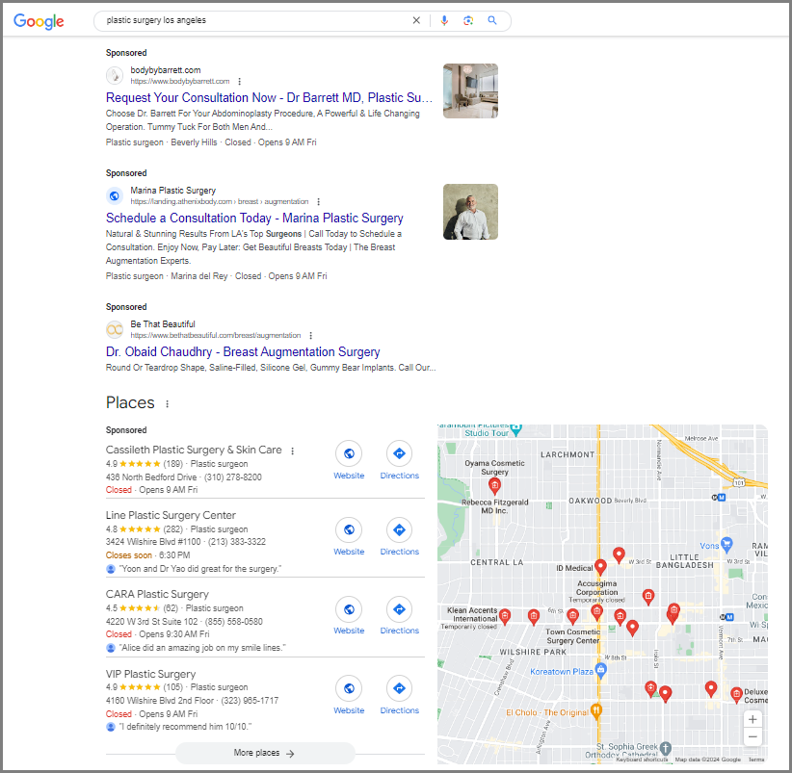Open VIP Plastic Surgery listing
This screenshot has width=792, height=773.
click(x=150, y=674)
